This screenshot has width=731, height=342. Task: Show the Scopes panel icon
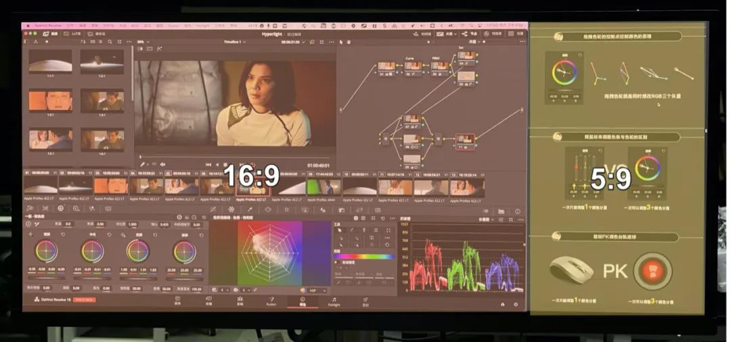click(501, 211)
